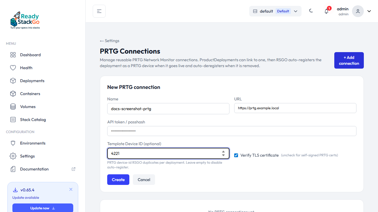Open the Containers section
The width and height of the screenshot is (378, 212).
click(43, 94)
